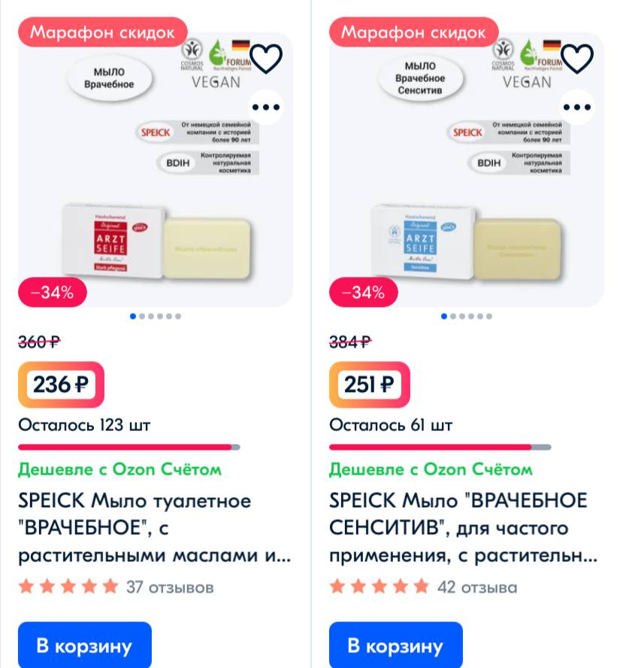Open the red ARZT SEIFE product image
This screenshot has height=668, width=620.
coord(156,171)
